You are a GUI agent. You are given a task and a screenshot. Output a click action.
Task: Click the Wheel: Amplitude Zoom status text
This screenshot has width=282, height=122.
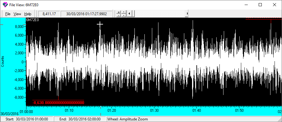coord(128,119)
